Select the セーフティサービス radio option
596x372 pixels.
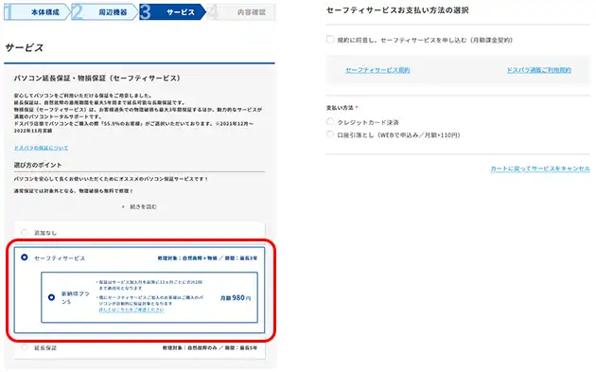pyautogui.click(x=25, y=257)
